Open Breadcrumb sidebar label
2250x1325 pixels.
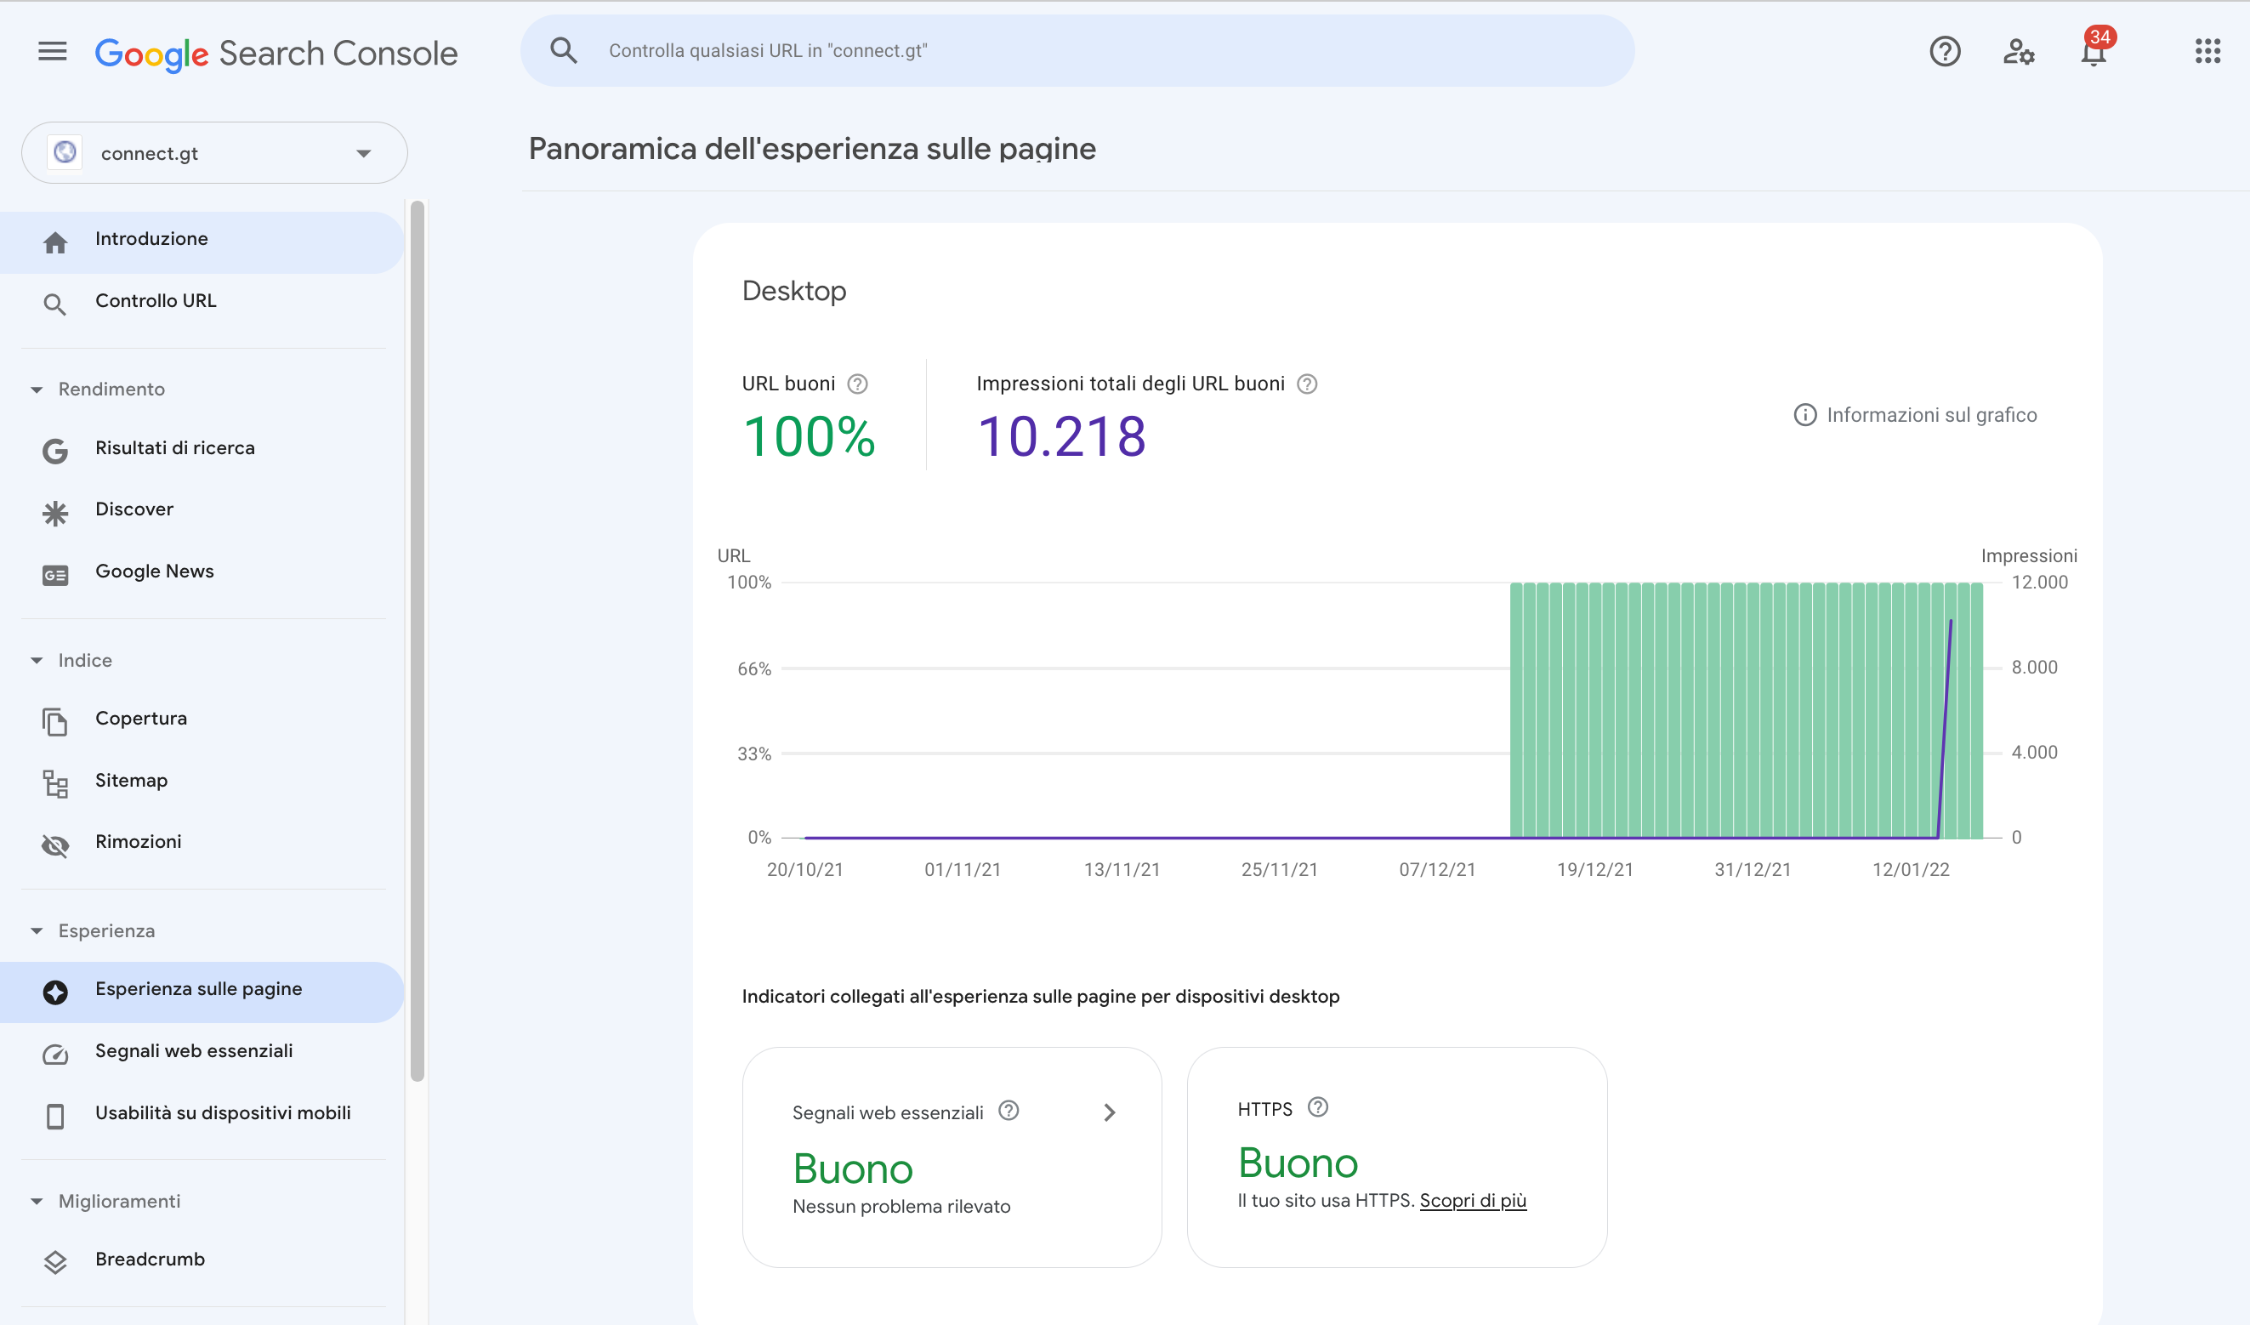(150, 1259)
